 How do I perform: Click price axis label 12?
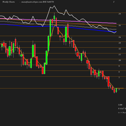coord(120,49)
